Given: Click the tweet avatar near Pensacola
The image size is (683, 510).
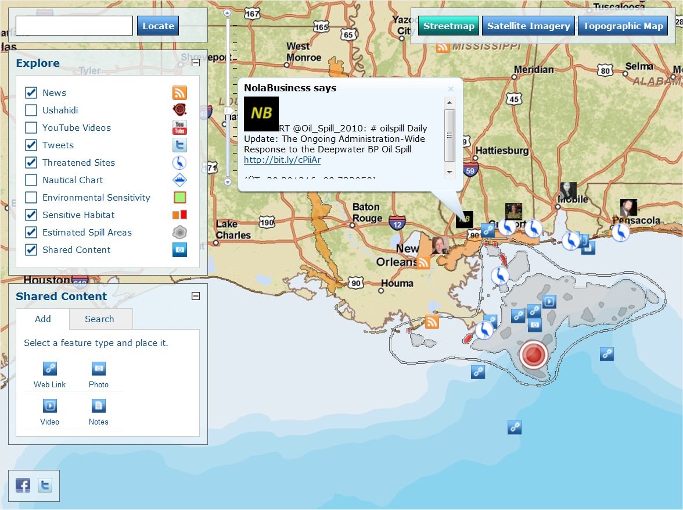Looking at the screenshot, I should pyautogui.click(x=628, y=207).
